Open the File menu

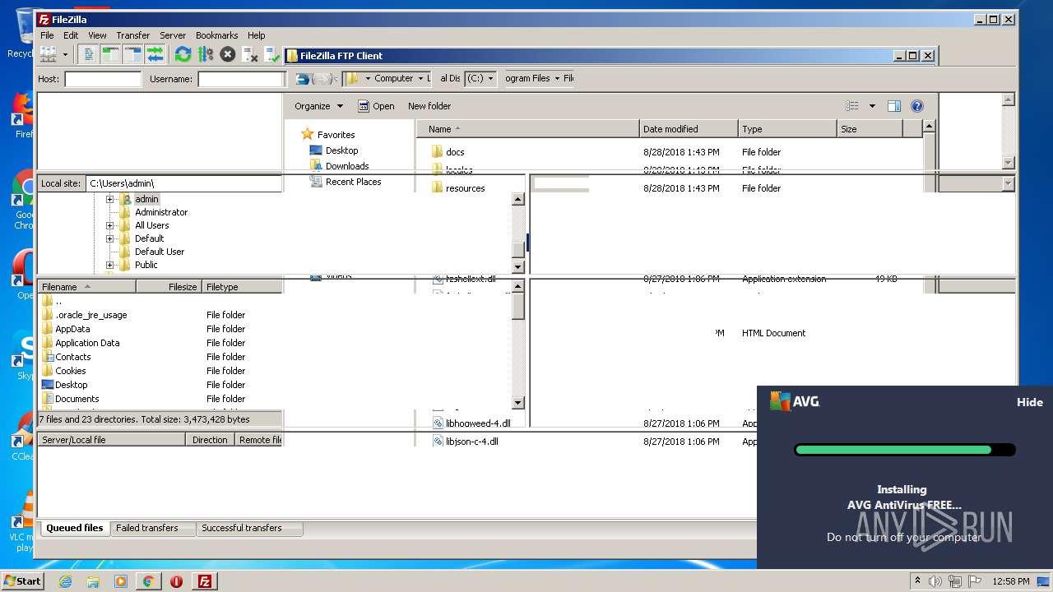tap(47, 35)
